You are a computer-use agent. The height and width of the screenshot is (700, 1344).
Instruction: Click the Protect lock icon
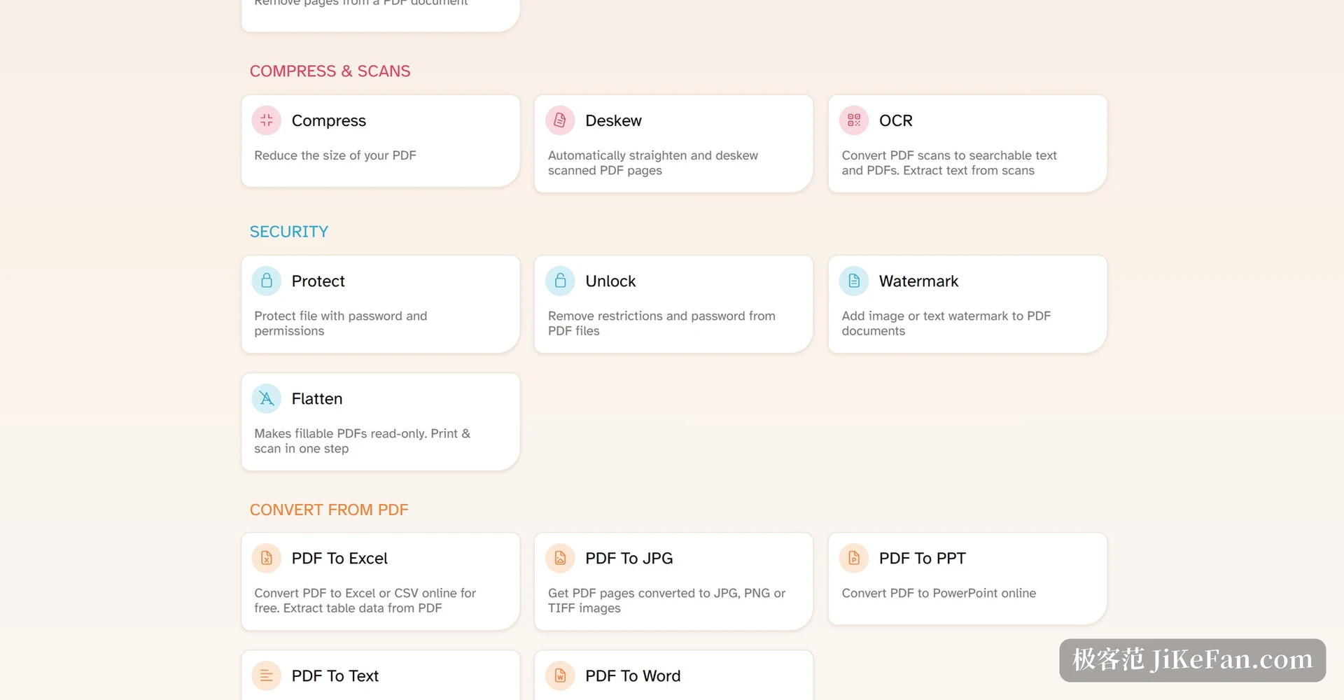(x=266, y=281)
